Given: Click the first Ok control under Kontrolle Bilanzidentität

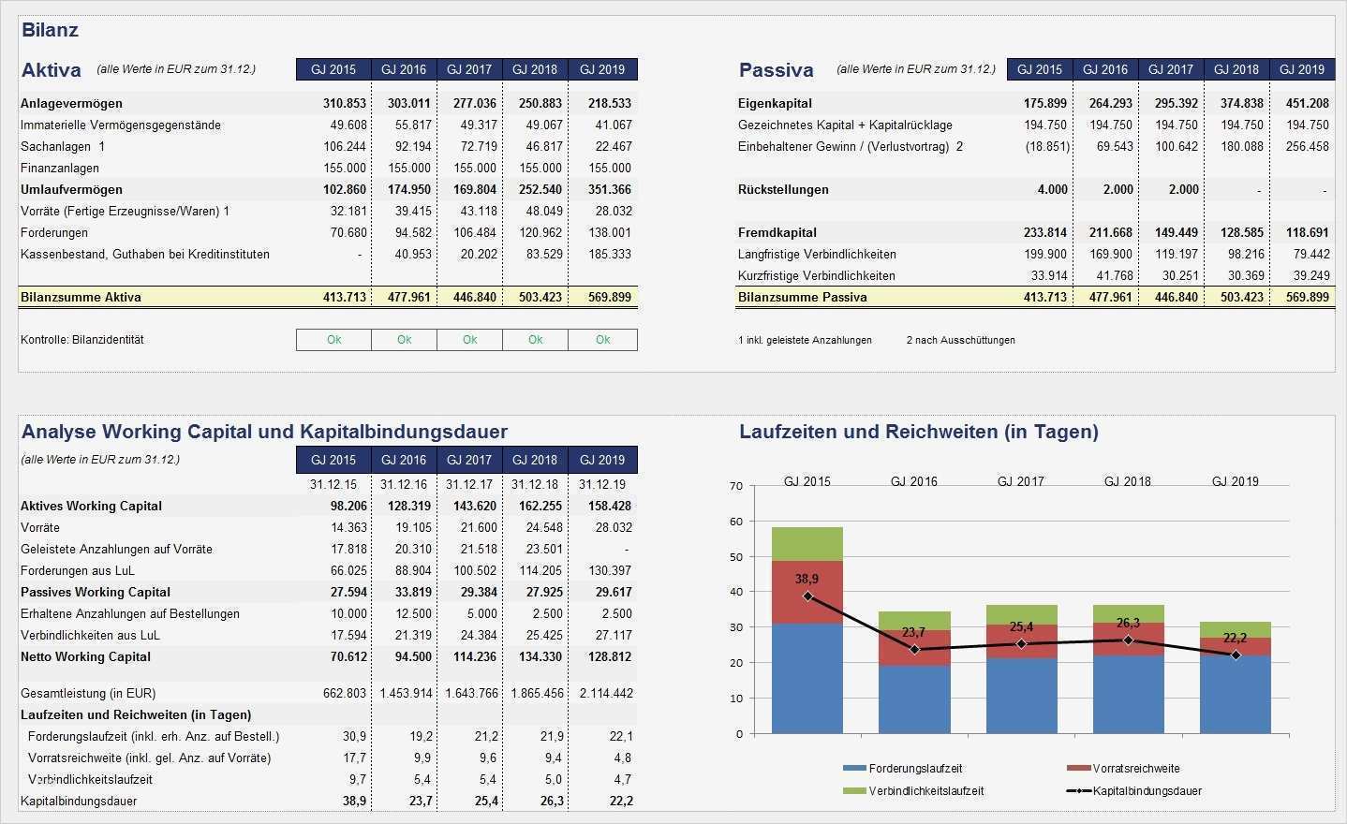Looking at the screenshot, I should (x=333, y=339).
